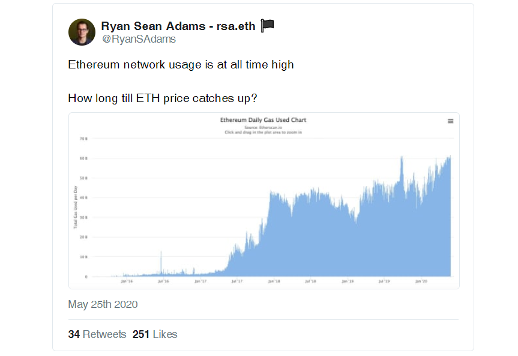The image size is (518, 356).
Task: Click the black flag emoji
Action: [x=267, y=25]
